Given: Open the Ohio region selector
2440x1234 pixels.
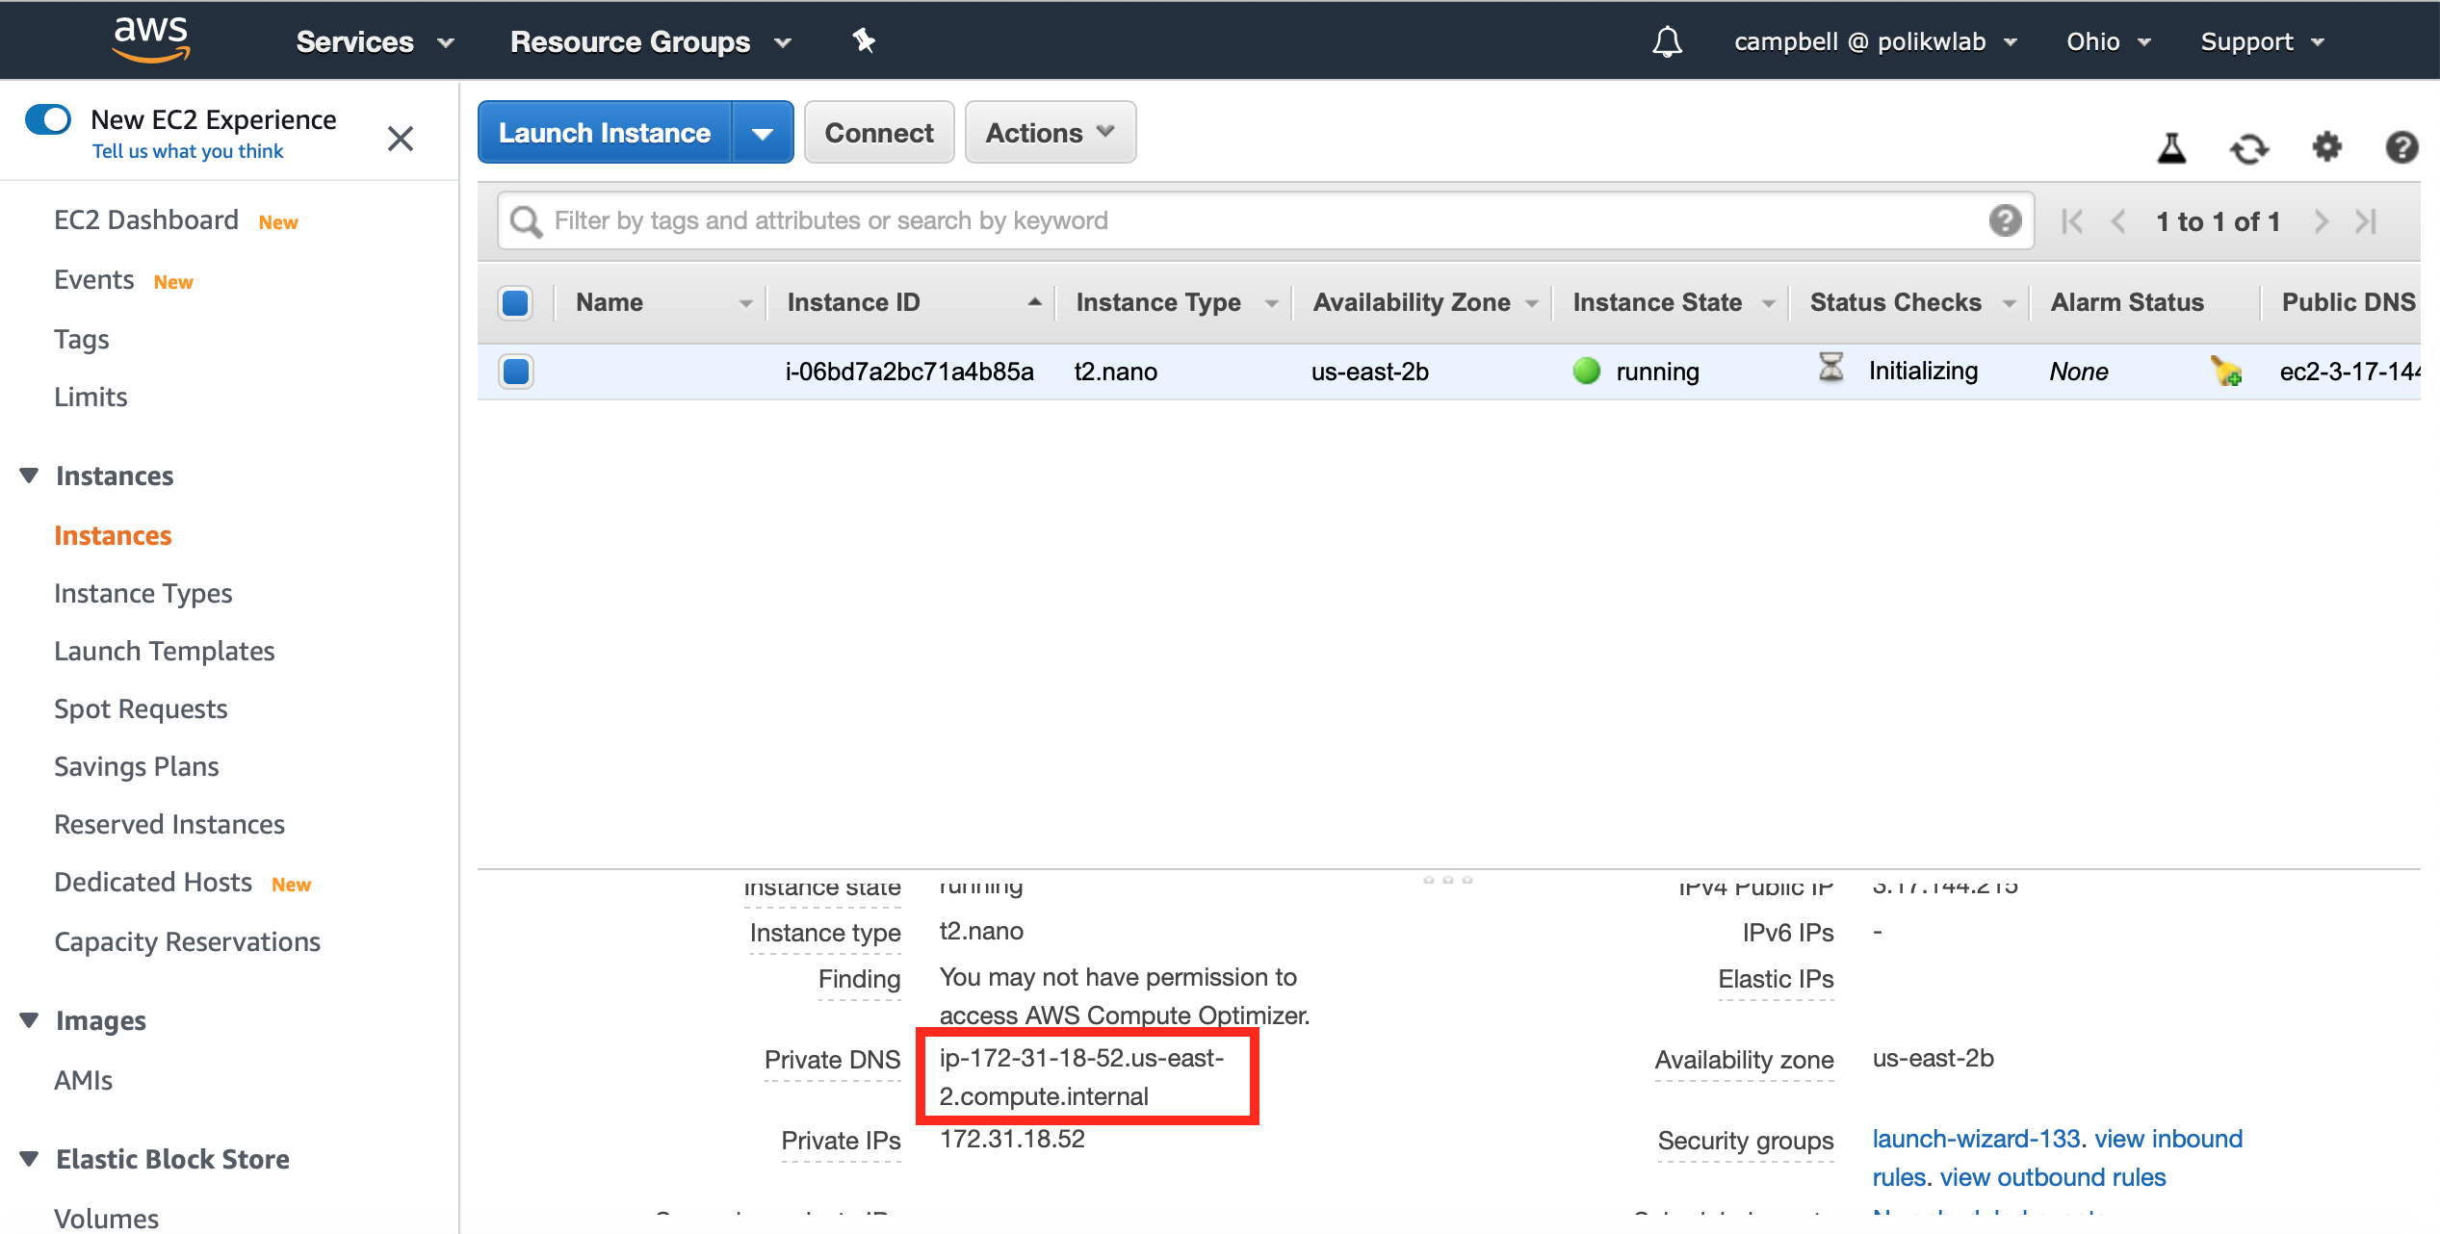Looking at the screenshot, I should 2109,41.
